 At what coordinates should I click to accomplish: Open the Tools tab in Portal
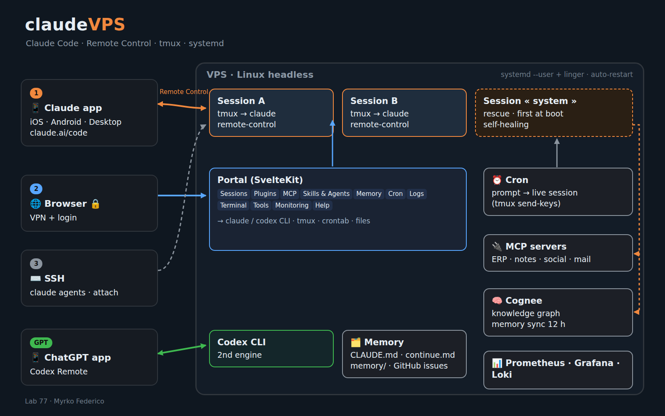261,206
